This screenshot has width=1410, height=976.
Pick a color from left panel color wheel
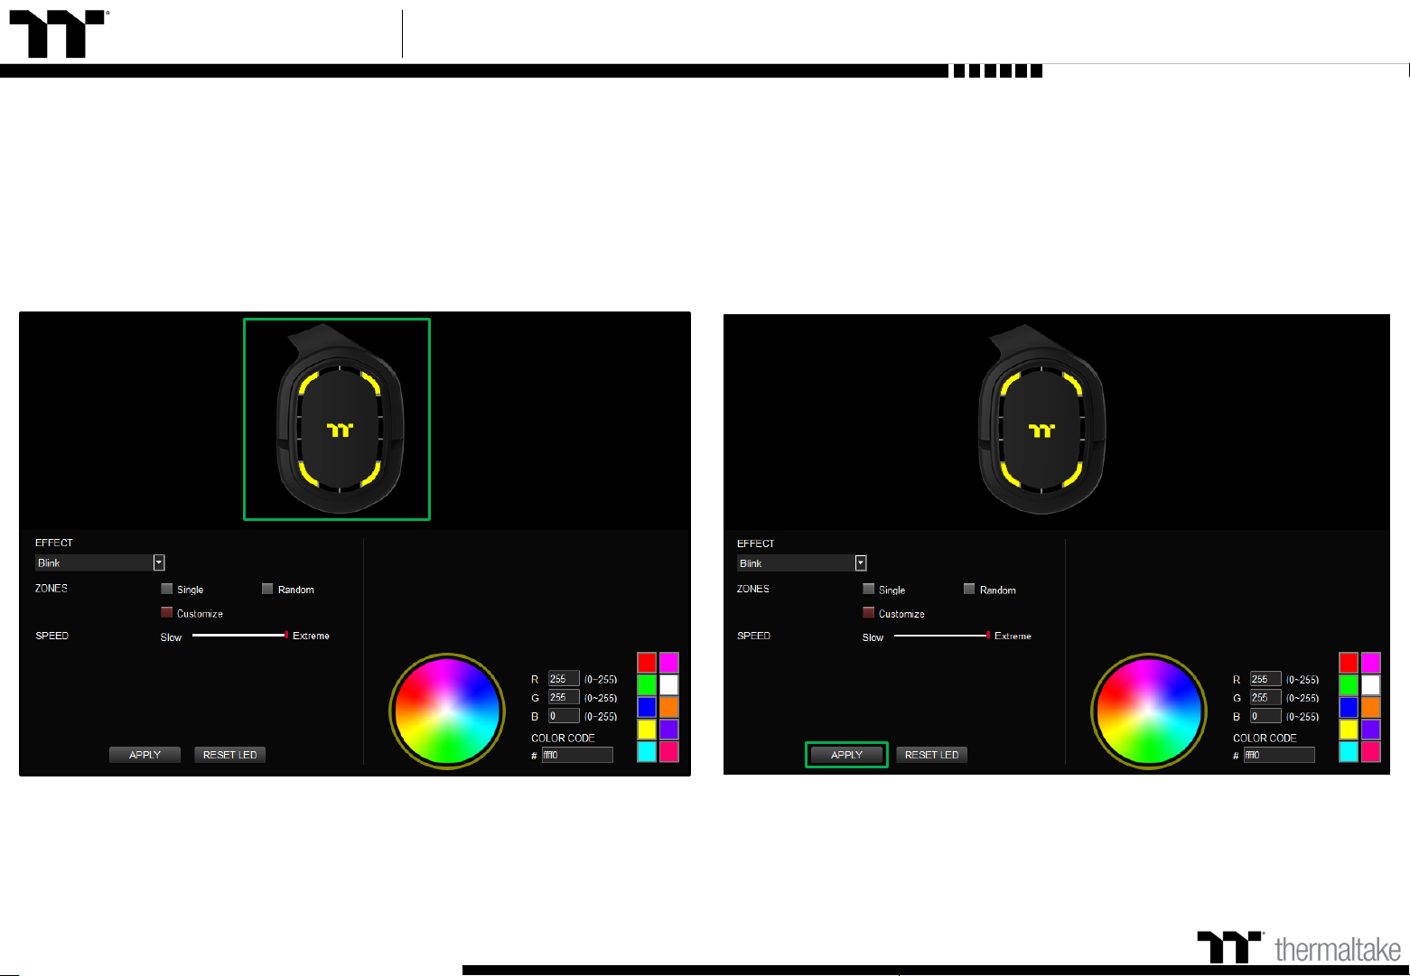tap(447, 711)
